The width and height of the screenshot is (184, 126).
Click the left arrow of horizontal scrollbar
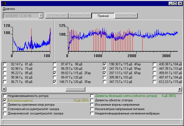point(4,89)
